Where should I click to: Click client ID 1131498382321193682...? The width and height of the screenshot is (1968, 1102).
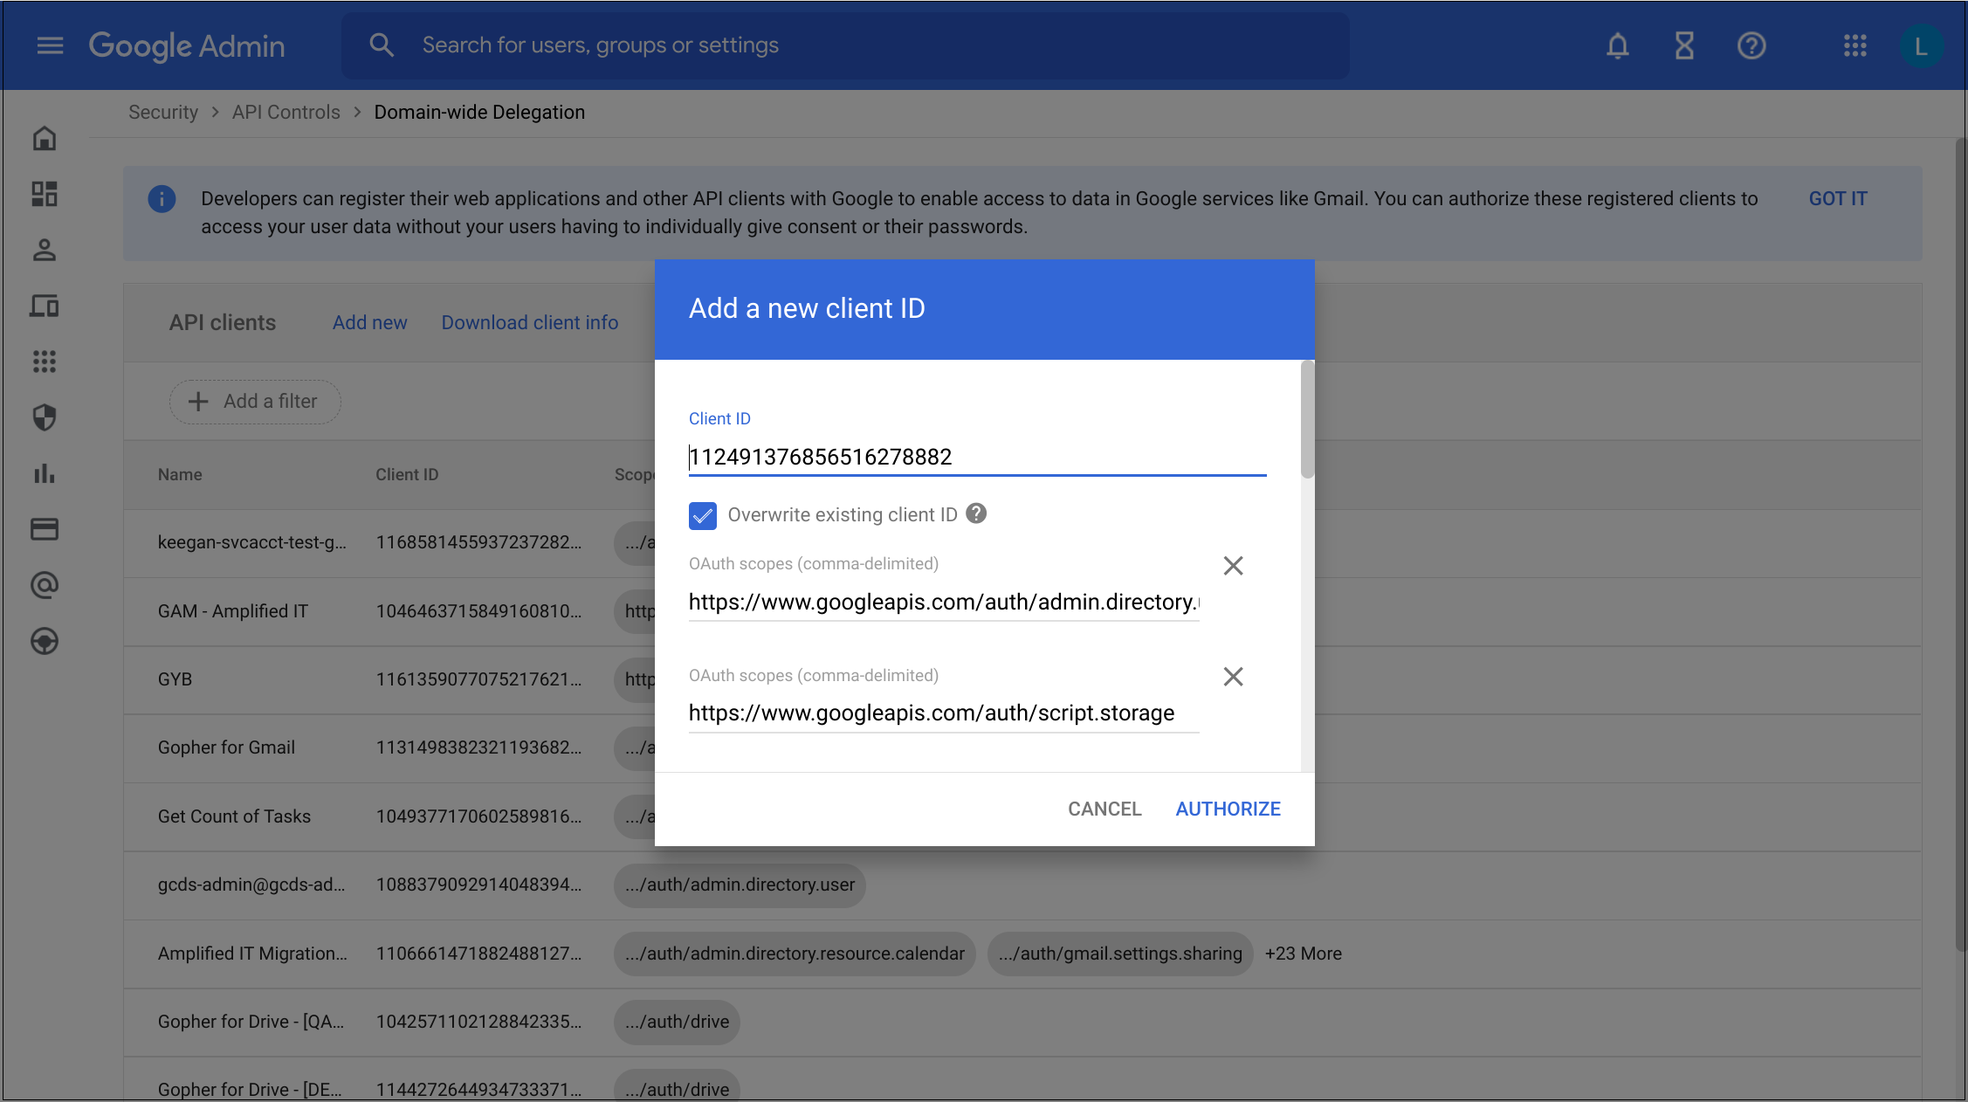click(478, 747)
